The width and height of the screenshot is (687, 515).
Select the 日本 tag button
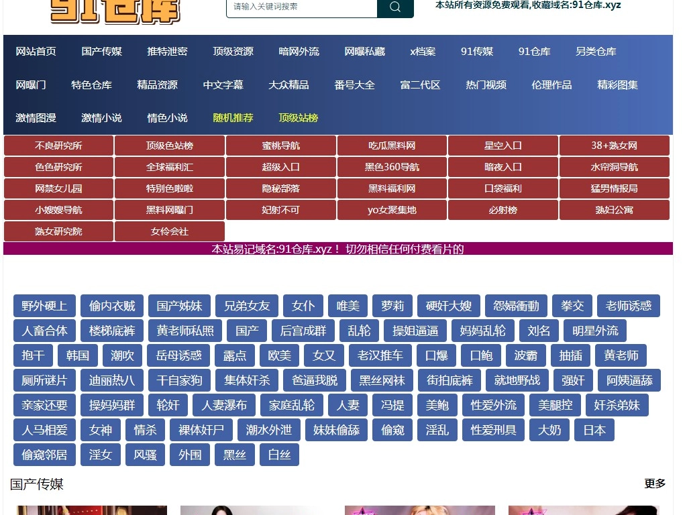[x=594, y=430]
